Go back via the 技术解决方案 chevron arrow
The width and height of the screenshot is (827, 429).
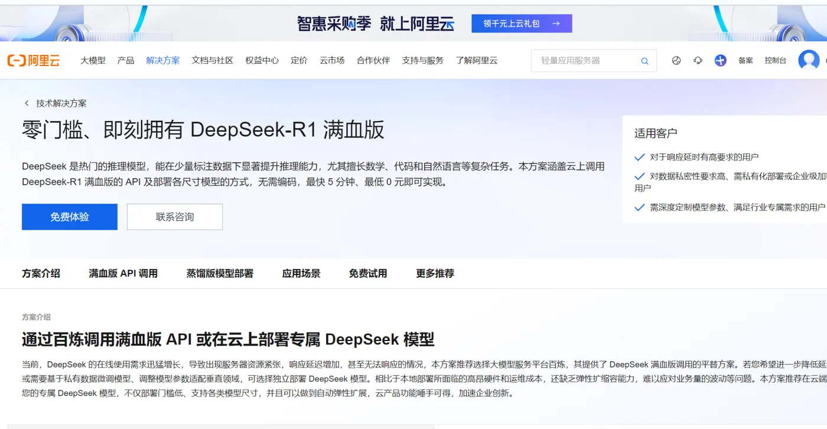tap(27, 103)
